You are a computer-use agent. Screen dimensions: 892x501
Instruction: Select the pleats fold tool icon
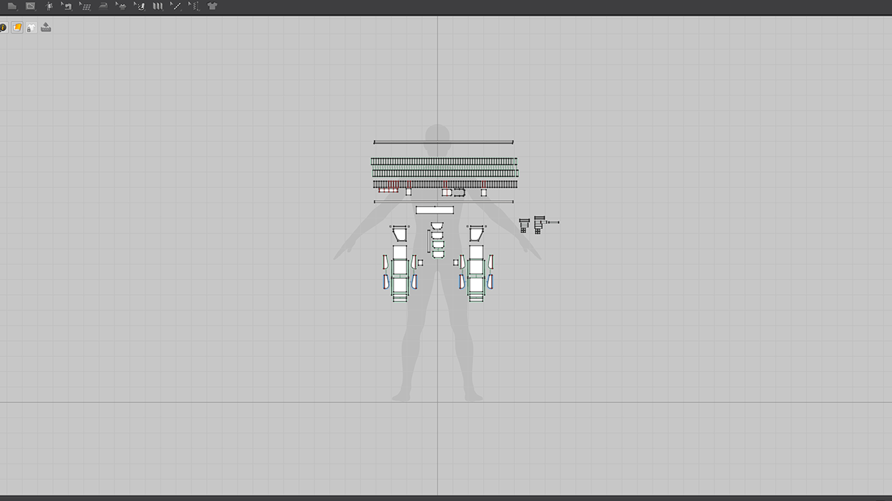[157, 6]
